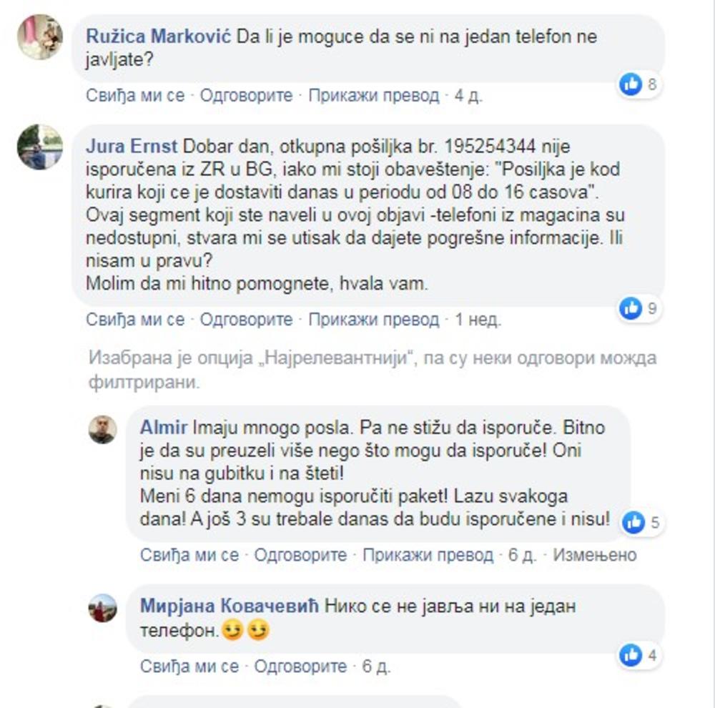Click 'Одговорите' under Almir's reply
715x708 pixels.
(300, 555)
